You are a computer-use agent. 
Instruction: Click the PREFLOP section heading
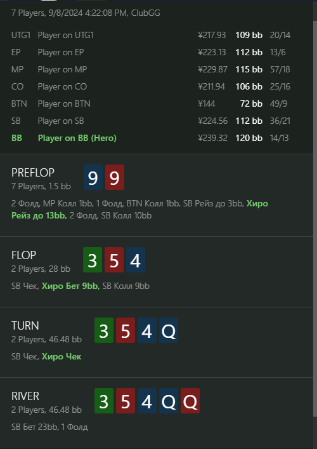33,173
